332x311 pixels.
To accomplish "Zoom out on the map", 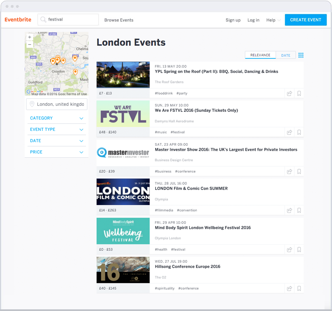I will tap(30, 44).
